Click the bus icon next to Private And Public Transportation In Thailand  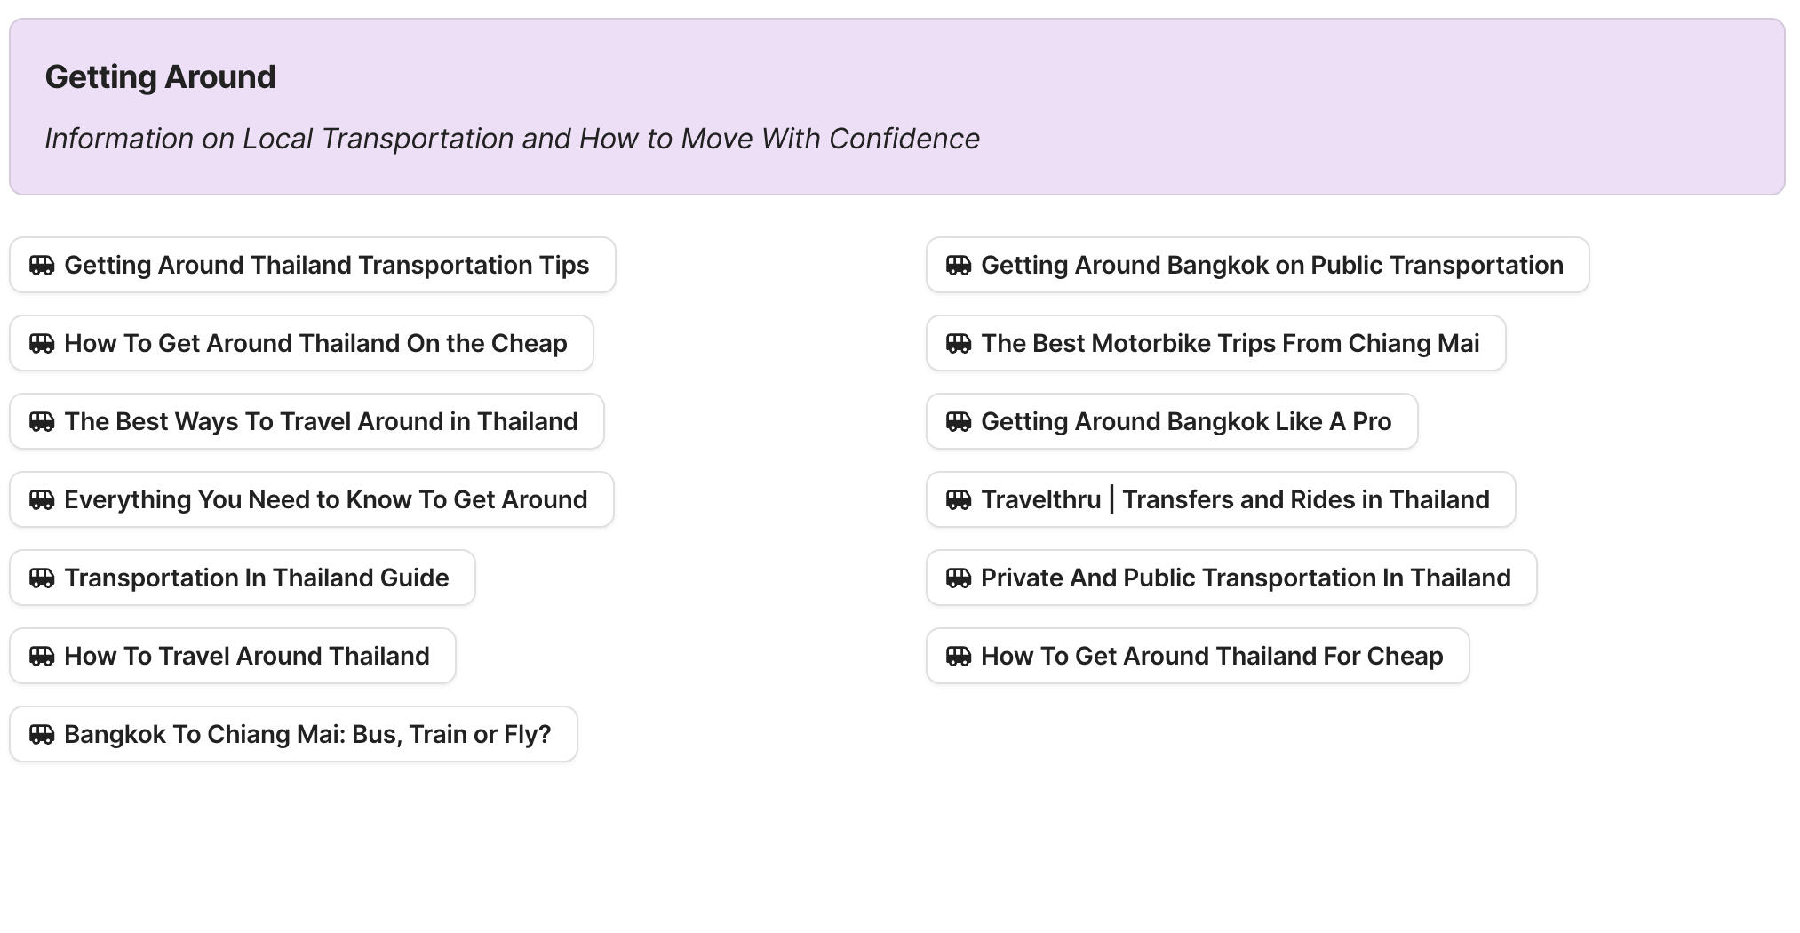point(960,578)
